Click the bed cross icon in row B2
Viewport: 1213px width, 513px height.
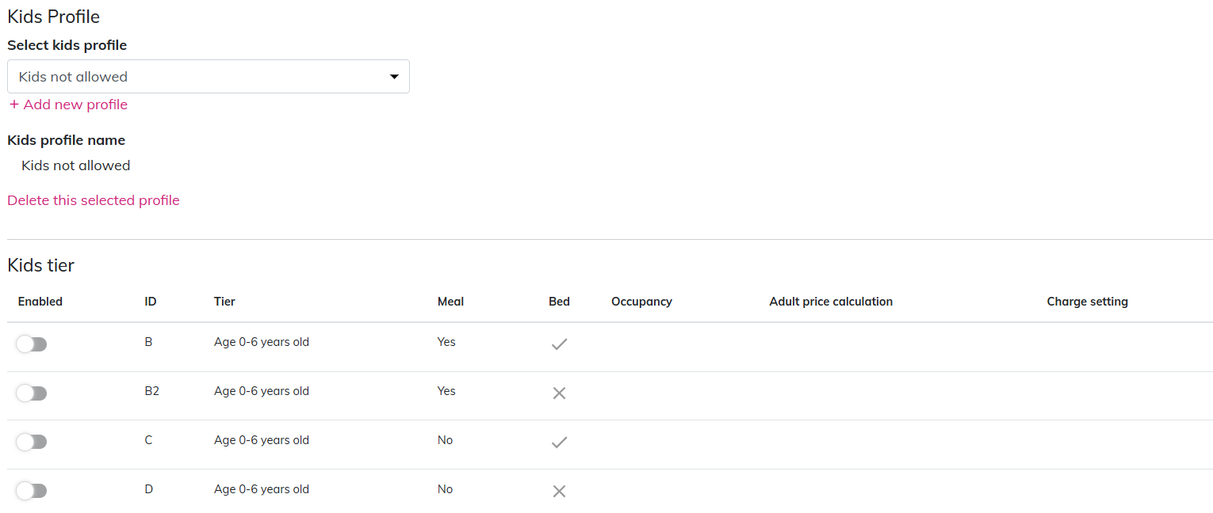[x=559, y=393]
